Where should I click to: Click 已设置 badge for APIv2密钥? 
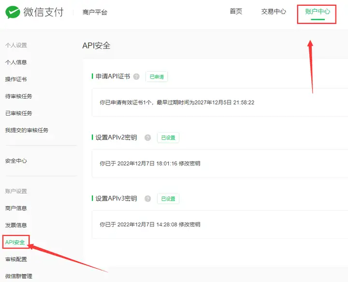pos(168,138)
